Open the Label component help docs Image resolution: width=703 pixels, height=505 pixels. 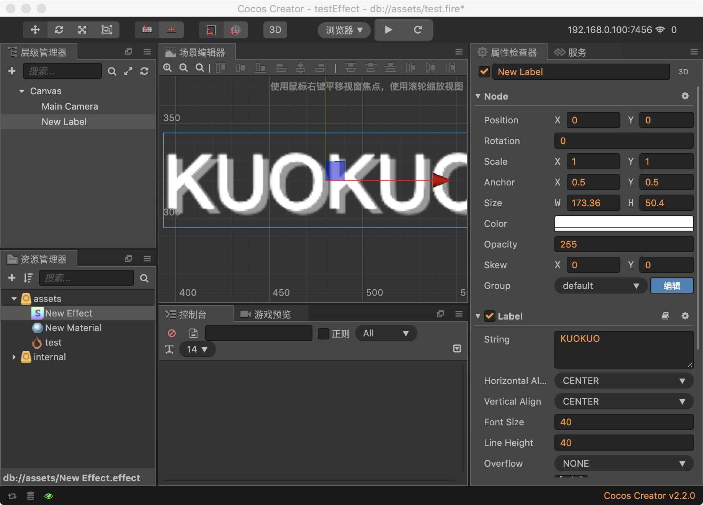point(665,316)
